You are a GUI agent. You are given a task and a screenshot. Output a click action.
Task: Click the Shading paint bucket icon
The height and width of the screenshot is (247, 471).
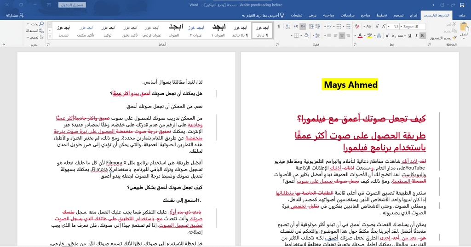(306, 36)
